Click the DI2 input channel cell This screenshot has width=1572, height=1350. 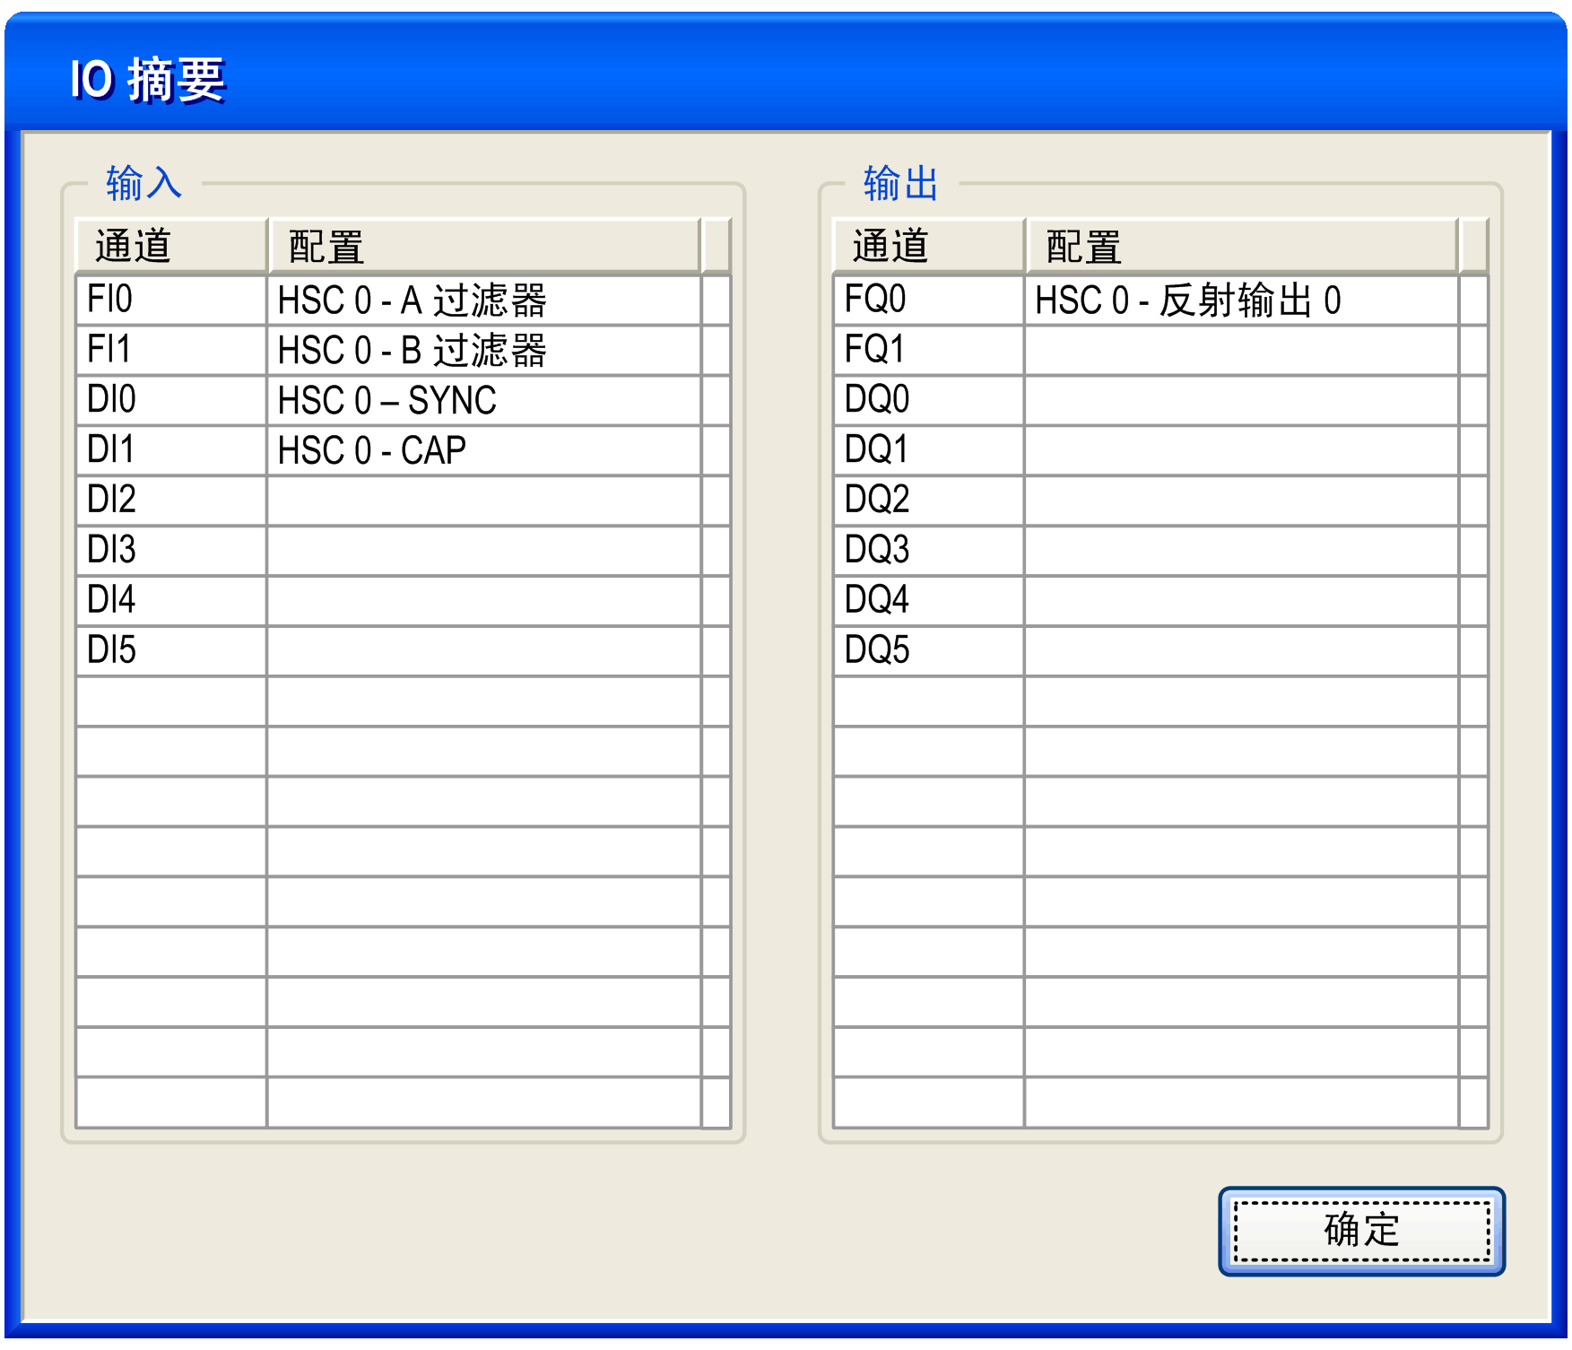click(170, 500)
